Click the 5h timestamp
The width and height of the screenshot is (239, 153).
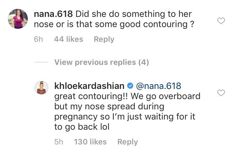point(59,142)
